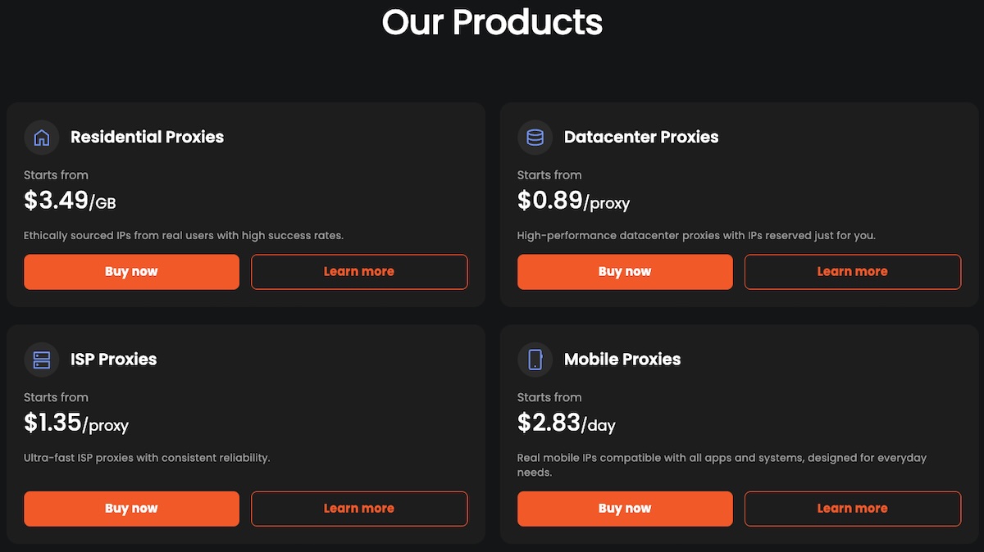Learn more about Residential Proxies
This screenshot has height=552, width=984.
point(359,272)
